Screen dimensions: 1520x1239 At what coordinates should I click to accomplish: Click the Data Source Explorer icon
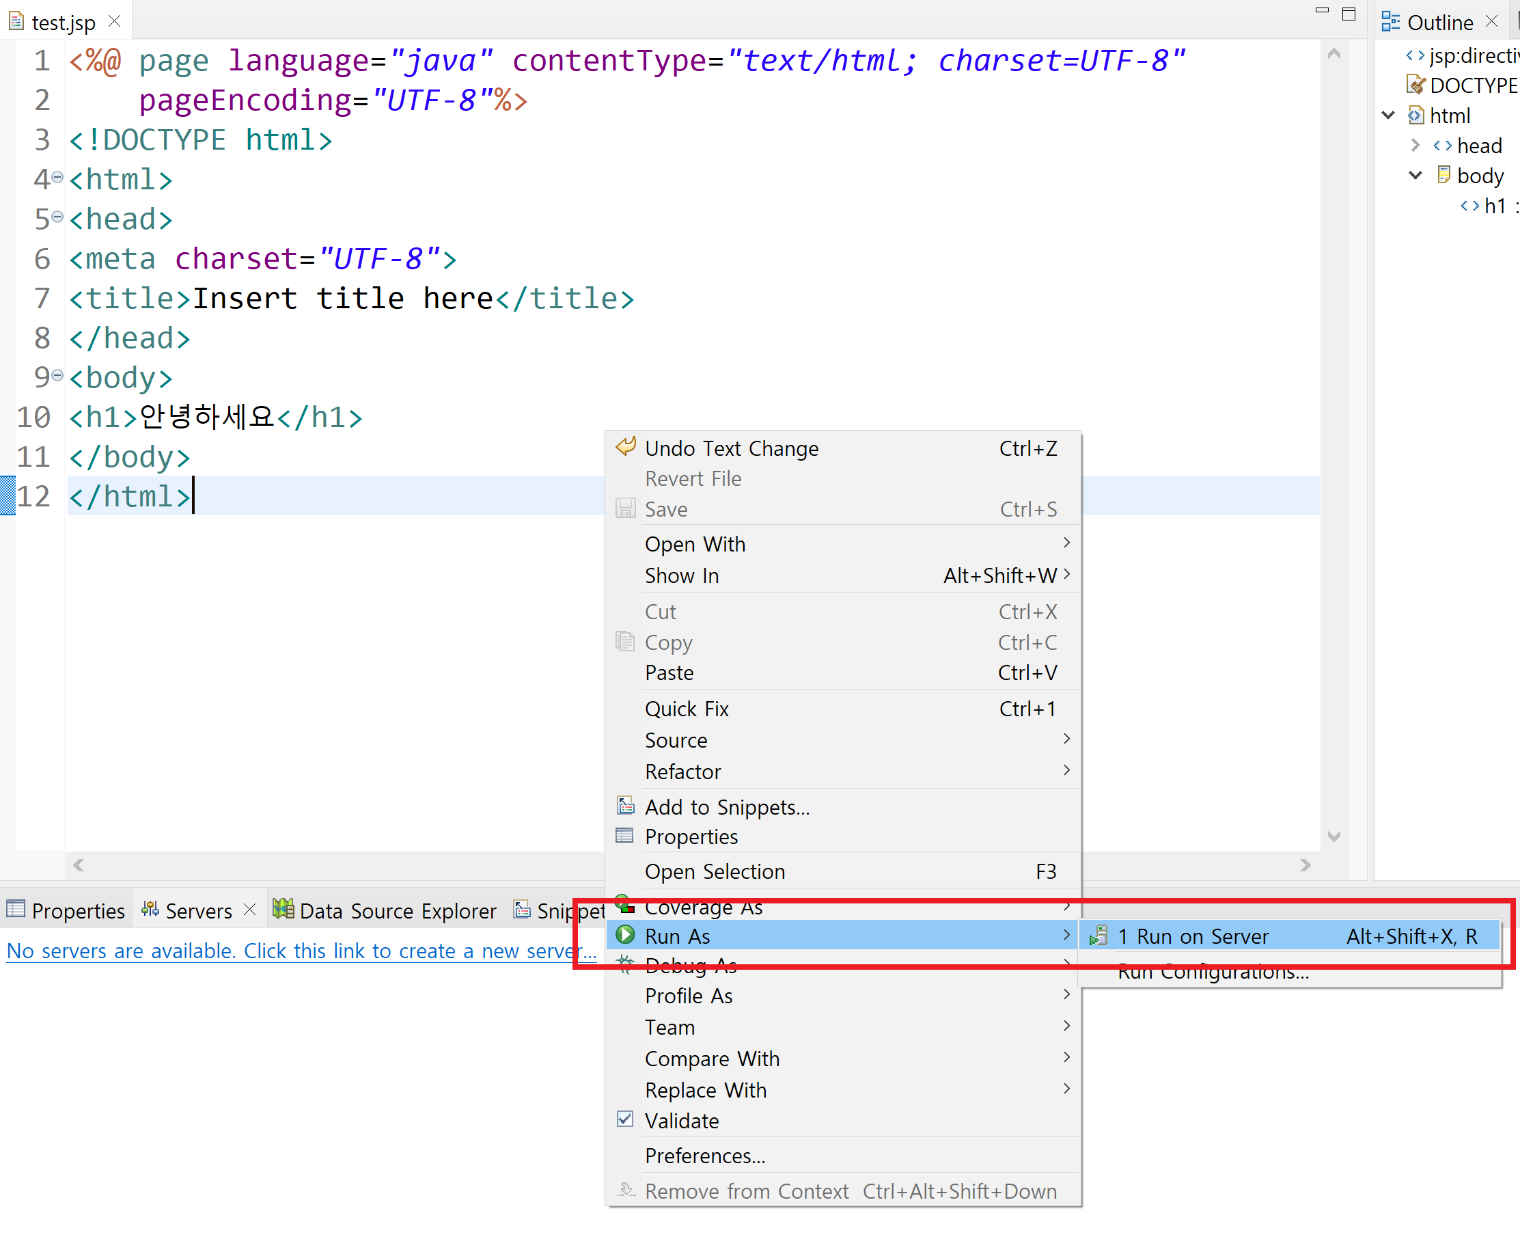[284, 910]
